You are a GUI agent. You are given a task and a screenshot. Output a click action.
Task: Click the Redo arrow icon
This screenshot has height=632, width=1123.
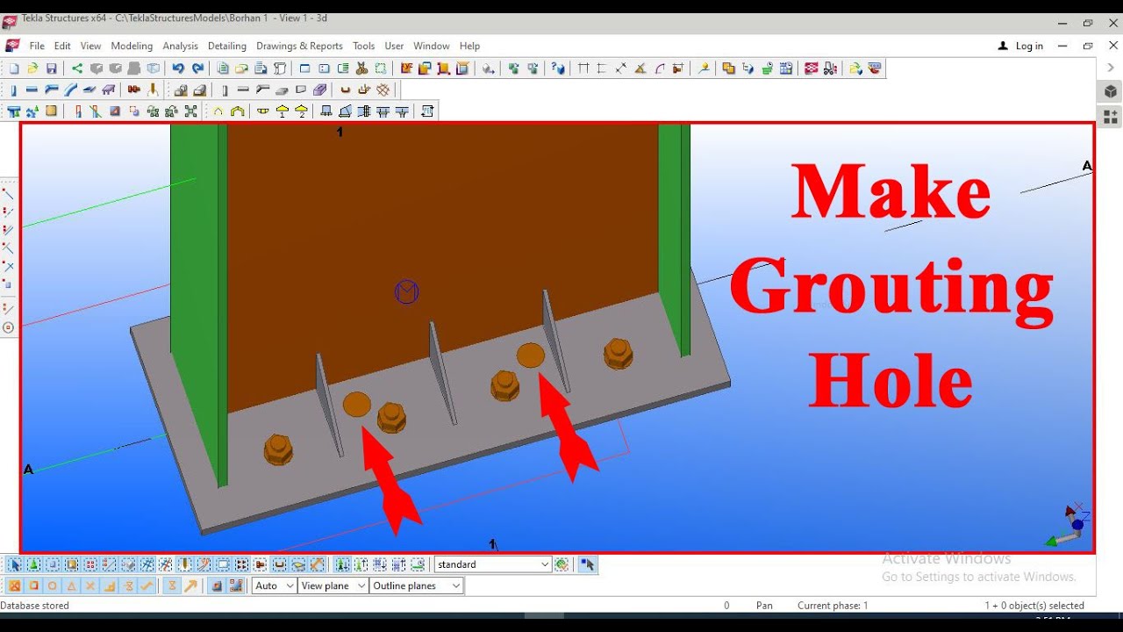[x=197, y=68]
